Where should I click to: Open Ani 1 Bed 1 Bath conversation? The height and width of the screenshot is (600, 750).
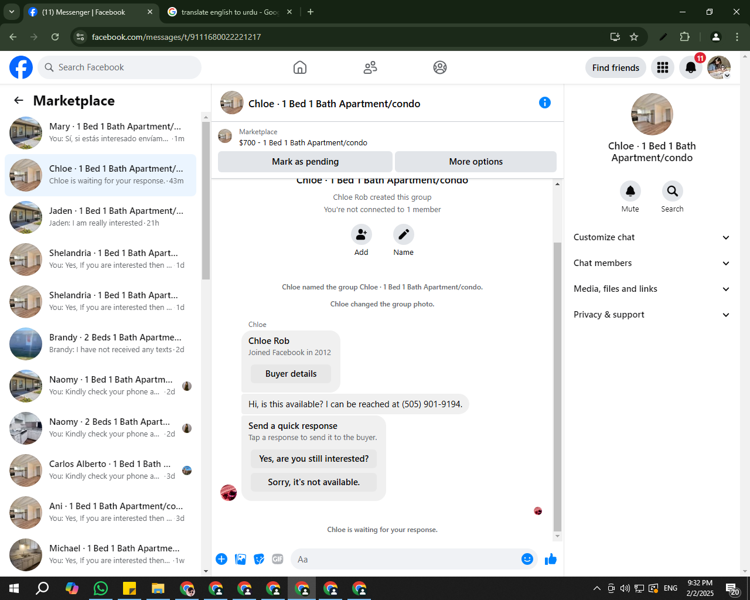coord(100,513)
